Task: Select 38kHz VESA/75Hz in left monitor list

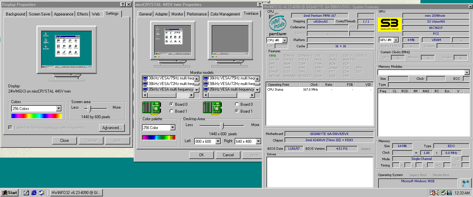Action: click(168, 78)
